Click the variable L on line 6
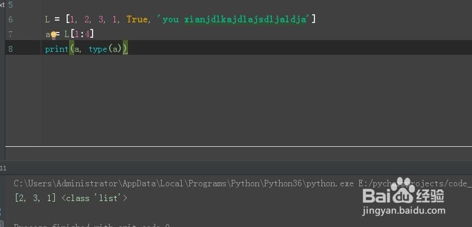Image resolution: width=472 pixels, height=227 pixels. point(47,20)
